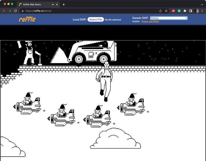Click the 'No file selected.' text

pos(113,20)
